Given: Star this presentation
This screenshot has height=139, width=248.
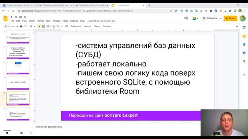Looking at the screenshot, I should pyautogui.click(x=16, y=17).
